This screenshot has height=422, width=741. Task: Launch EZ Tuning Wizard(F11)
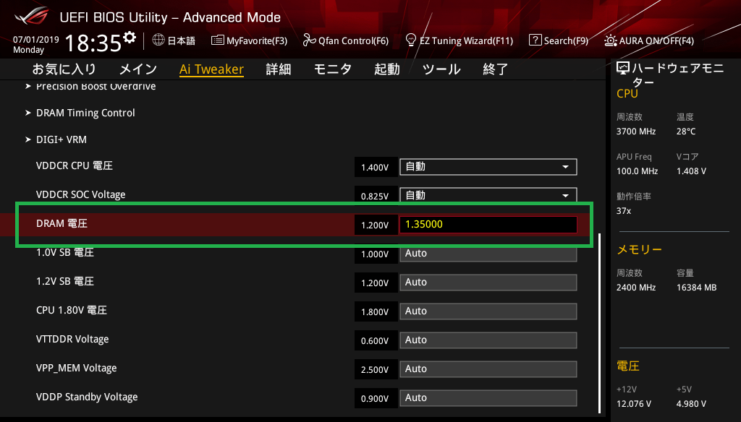click(x=460, y=40)
